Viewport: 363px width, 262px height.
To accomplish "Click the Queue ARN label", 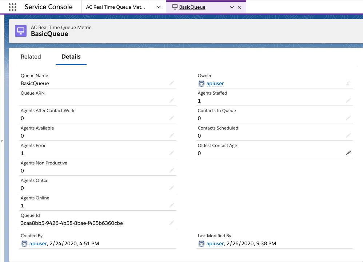I will (33, 93).
